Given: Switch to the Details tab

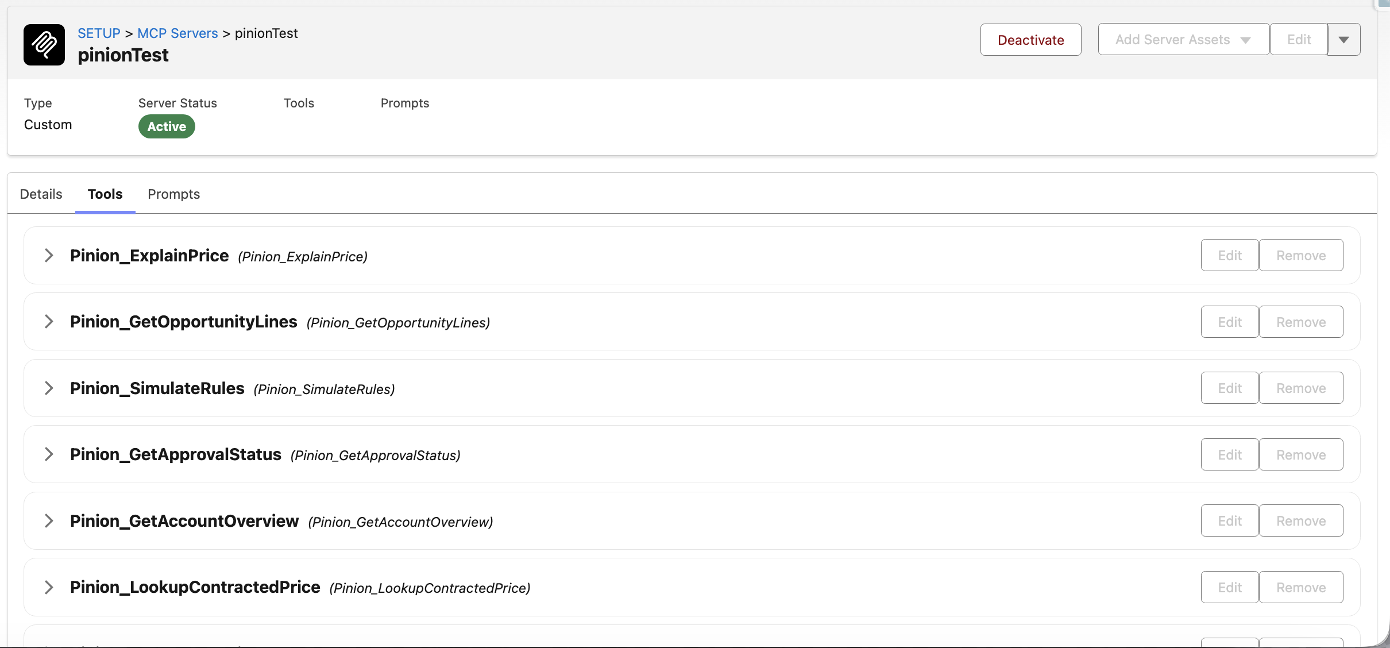Looking at the screenshot, I should pos(41,194).
